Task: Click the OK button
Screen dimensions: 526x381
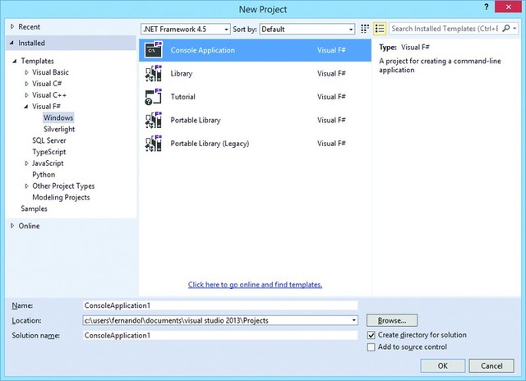Action: 442,365
